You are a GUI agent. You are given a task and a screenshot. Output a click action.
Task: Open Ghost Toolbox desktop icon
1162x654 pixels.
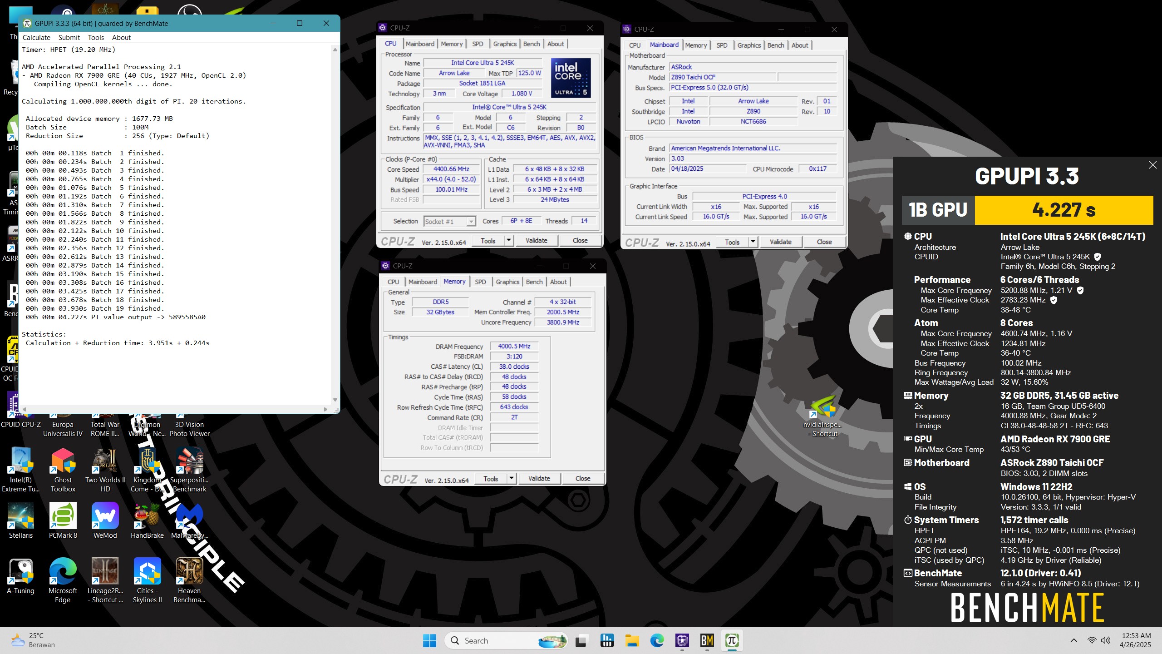click(63, 469)
